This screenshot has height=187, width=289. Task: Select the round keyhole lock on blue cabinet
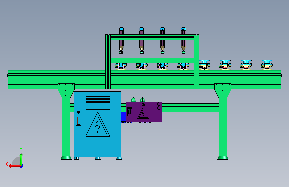click(x=78, y=112)
